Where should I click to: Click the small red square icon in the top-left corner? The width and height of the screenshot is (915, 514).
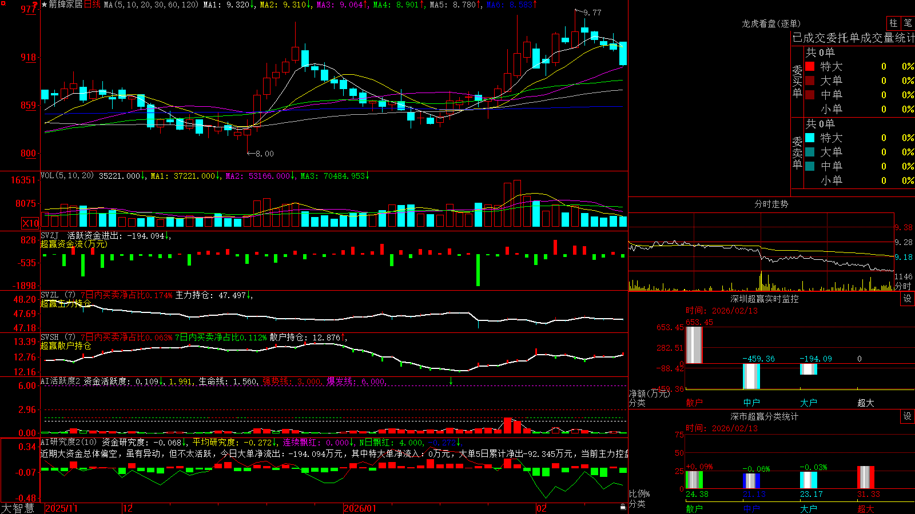pyautogui.click(x=3, y=3)
